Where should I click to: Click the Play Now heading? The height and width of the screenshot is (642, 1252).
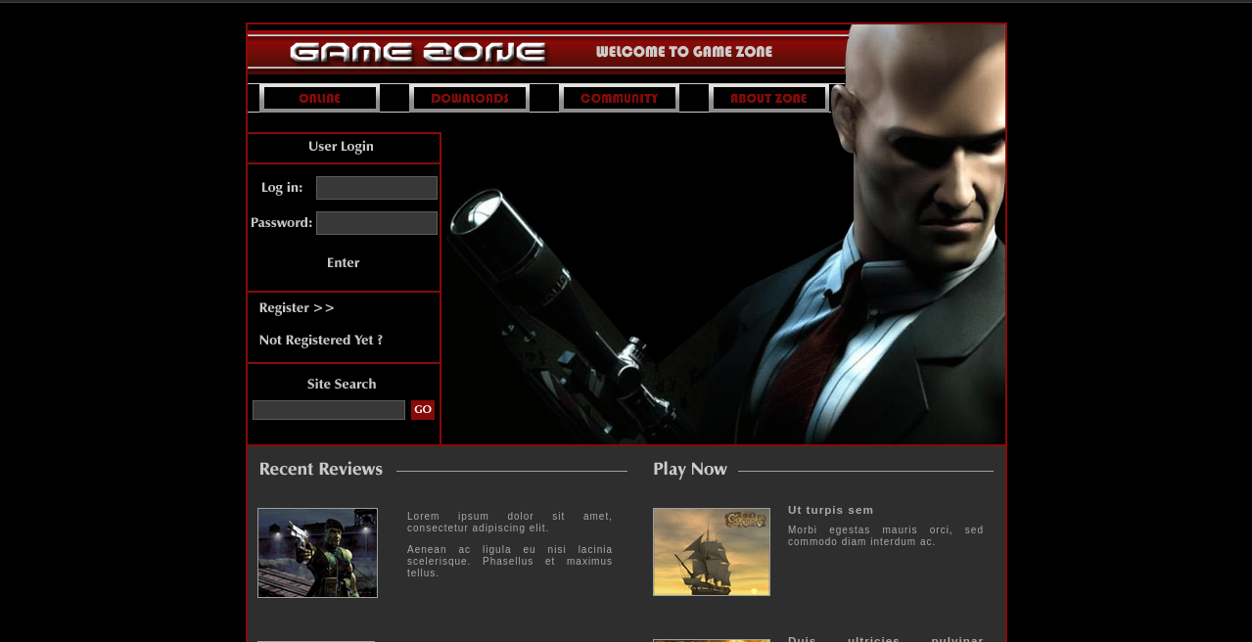pos(690,470)
